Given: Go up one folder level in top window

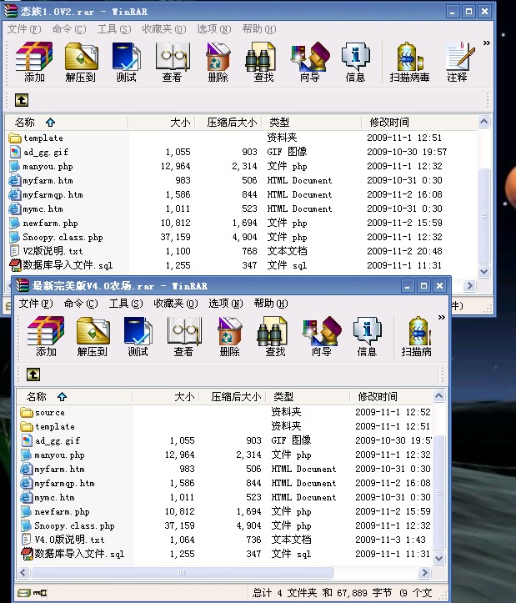Looking at the screenshot, I should pyautogui.click(x=22, y=100).
